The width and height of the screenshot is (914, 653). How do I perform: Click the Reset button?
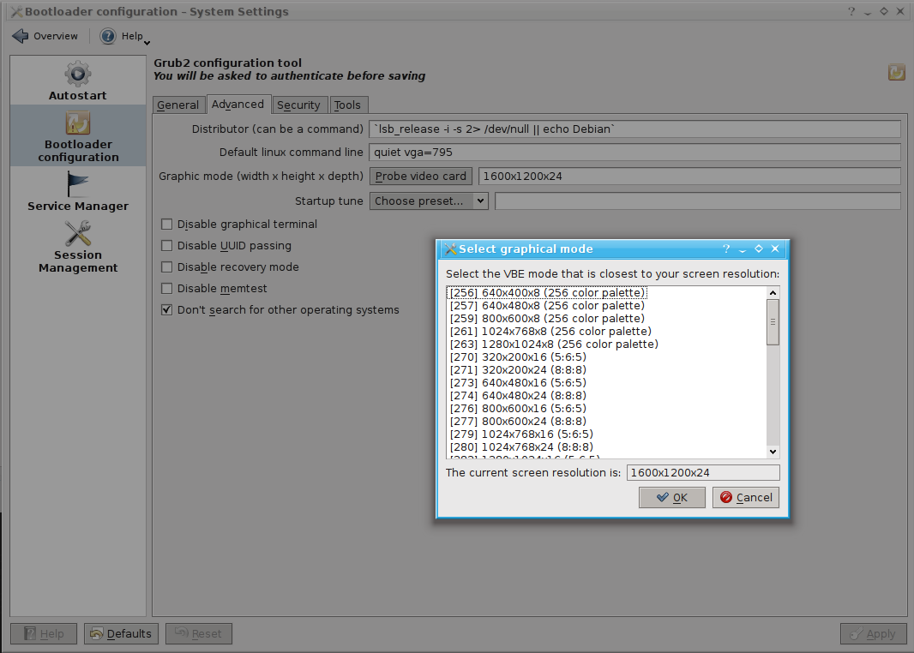(x=199, y=634)
